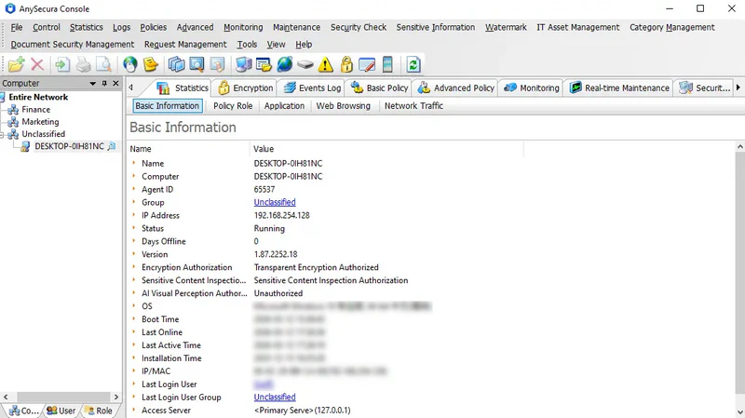
Task: Open the Computer panel dropdown arrow
Action: pyautogui.click(x=92, y=84)
